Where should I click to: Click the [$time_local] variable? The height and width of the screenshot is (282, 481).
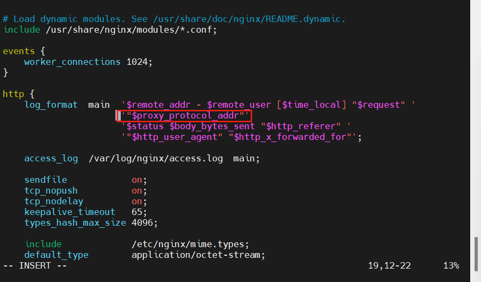click(x=311, y=105)
